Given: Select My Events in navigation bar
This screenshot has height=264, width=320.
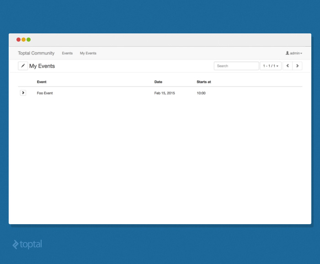Looking at the screenshot, I should 88,53.
